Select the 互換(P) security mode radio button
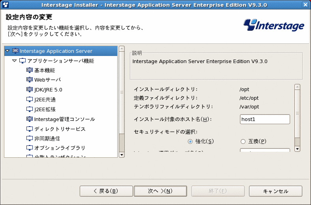The image size is (311, 205). coord(243,142)
